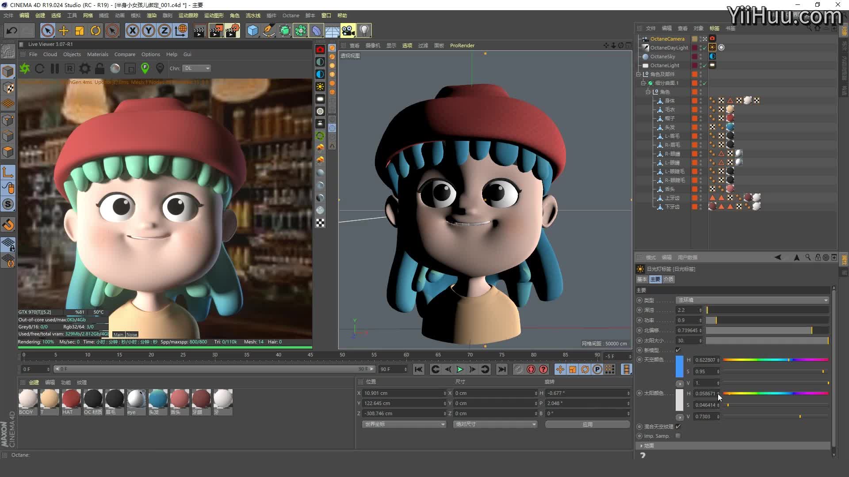Open 绝对尺寸 dropdown
Screen dimensions: 849x477
tap(495, 424)
